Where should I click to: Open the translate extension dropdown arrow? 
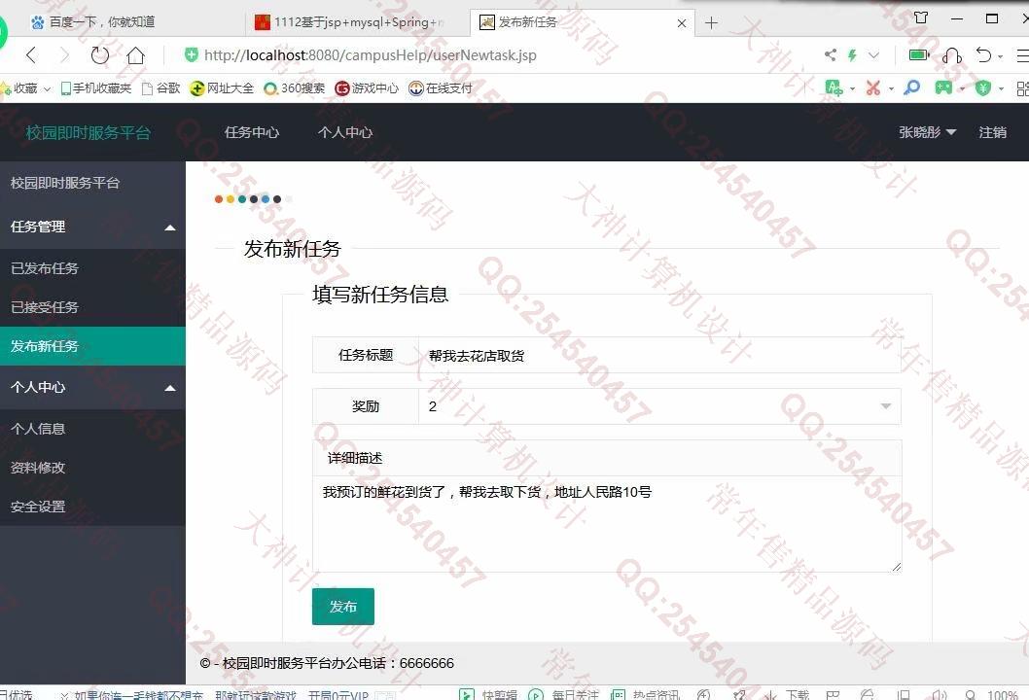(x=852, y=87)
